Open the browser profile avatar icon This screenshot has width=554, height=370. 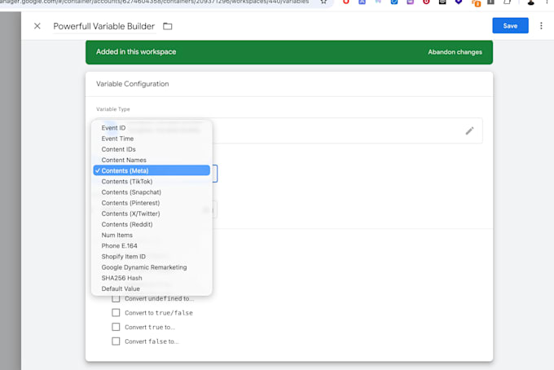[530, 2]
